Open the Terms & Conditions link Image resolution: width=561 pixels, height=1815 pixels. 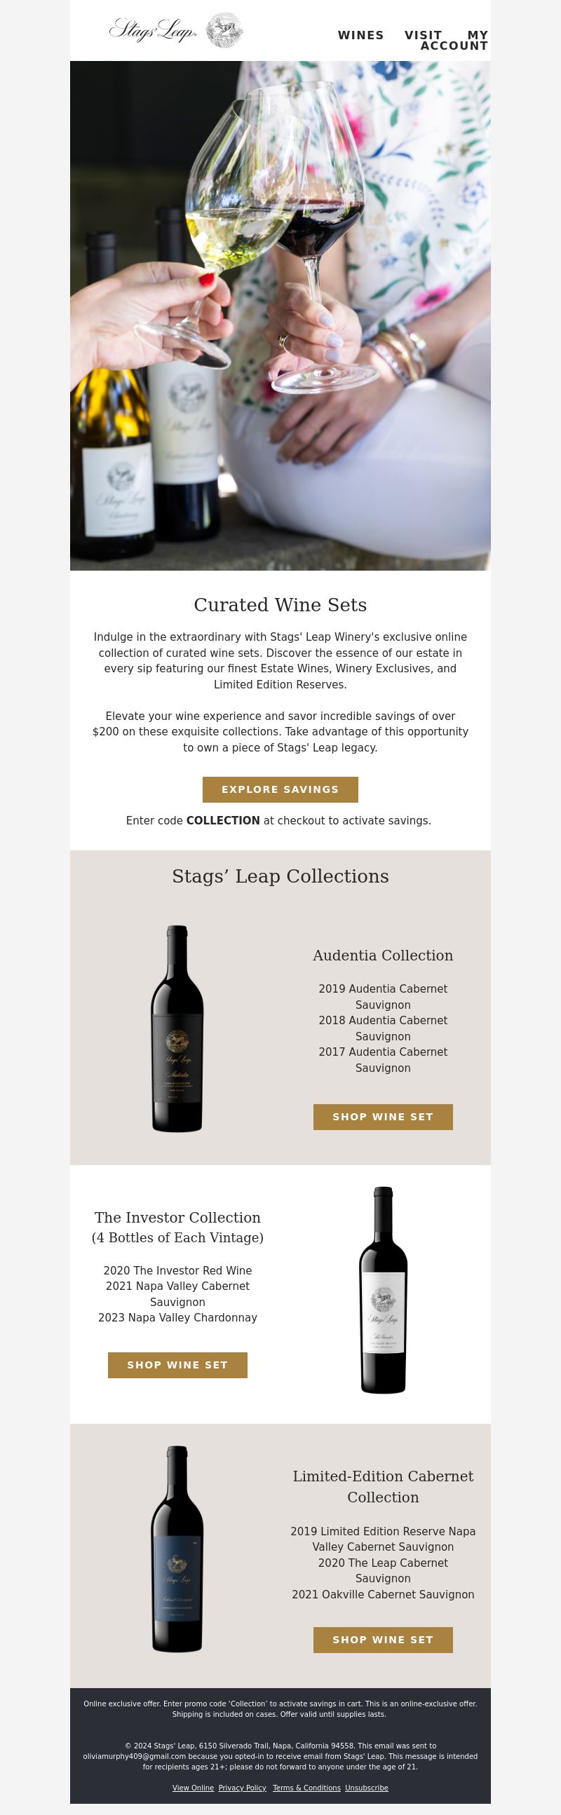point(306,1787)
